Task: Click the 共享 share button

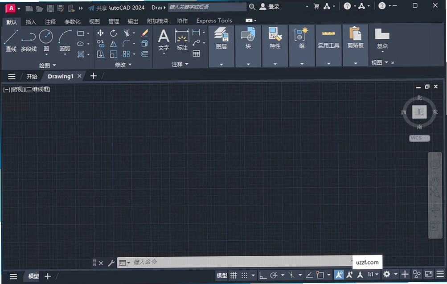Action: pyautogui.click(x=98, y=8)
